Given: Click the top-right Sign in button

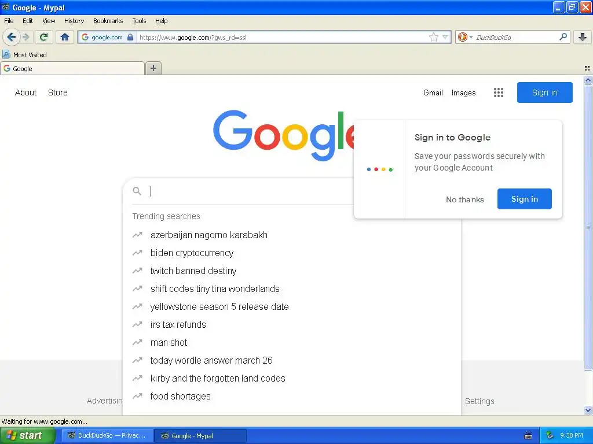Looking at the screenshot, I should point(544,92).
